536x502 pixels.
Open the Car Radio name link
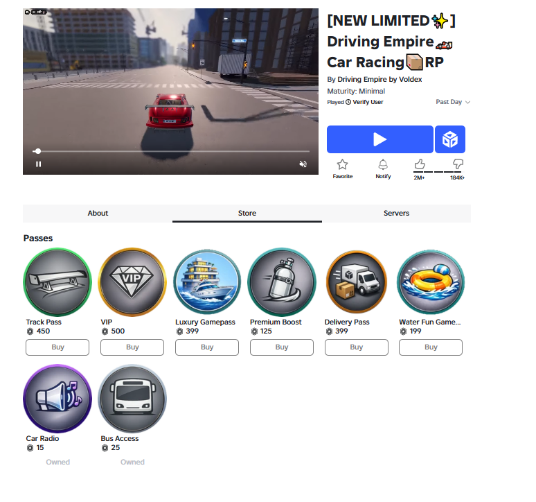[42, 438]
